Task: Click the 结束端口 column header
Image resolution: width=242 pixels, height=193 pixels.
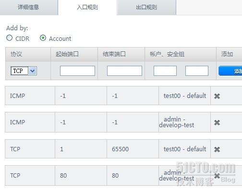Action: (121, 54)
